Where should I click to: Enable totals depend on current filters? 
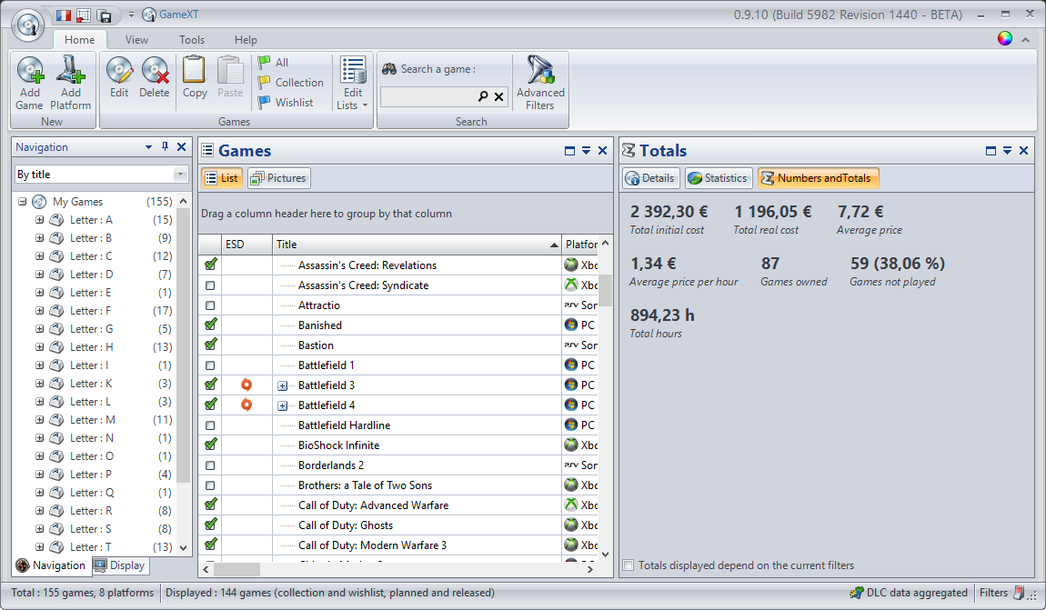(628, 565)
